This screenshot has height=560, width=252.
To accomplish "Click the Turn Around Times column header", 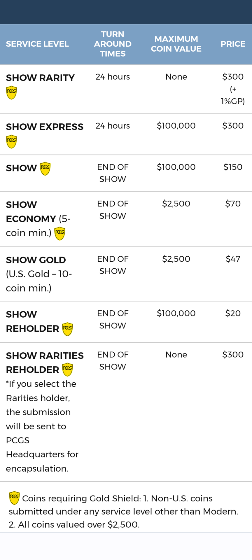I will (x=113, y=44).
